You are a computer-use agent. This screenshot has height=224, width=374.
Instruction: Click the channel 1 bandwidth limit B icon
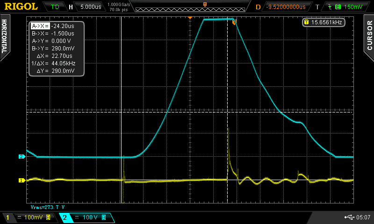[48, 217]
